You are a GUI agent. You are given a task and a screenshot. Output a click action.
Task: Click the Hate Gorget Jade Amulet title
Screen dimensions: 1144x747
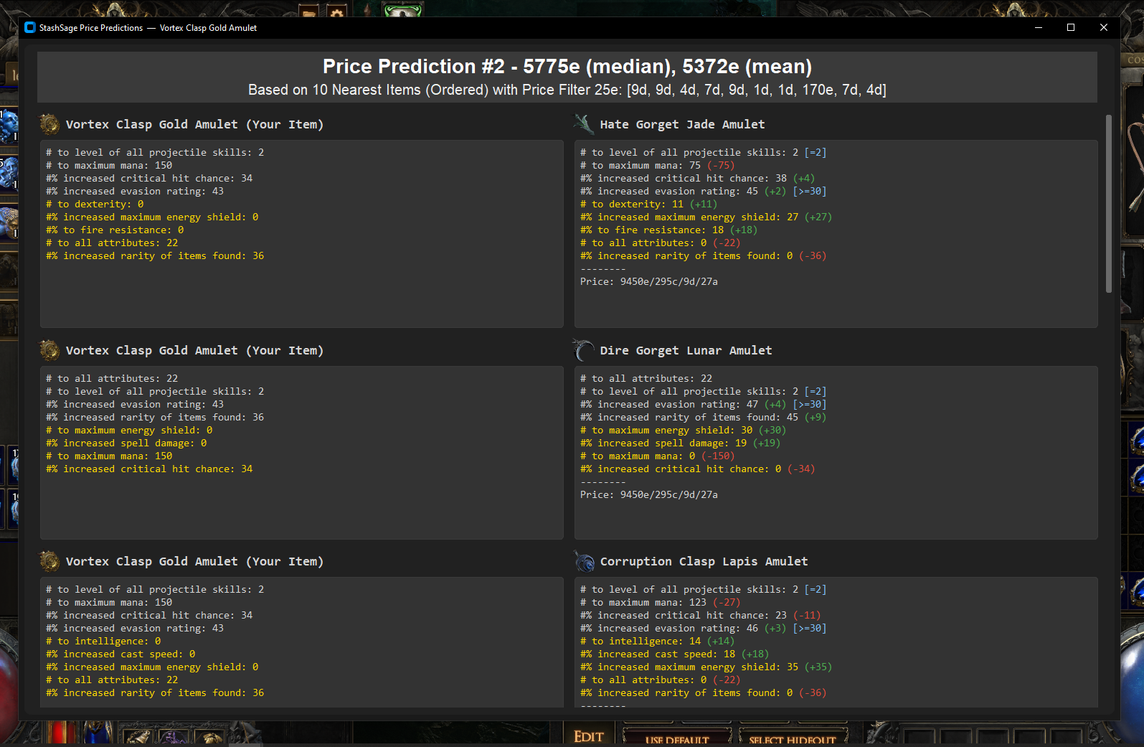click(682, 124)
